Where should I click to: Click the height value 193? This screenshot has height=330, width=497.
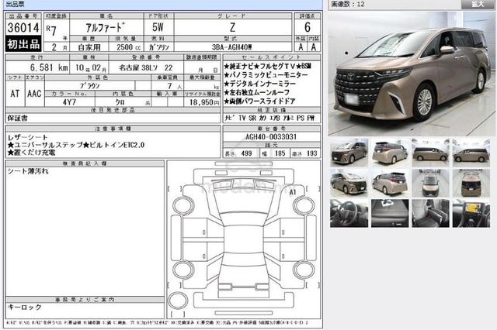[x=312, y=153]
